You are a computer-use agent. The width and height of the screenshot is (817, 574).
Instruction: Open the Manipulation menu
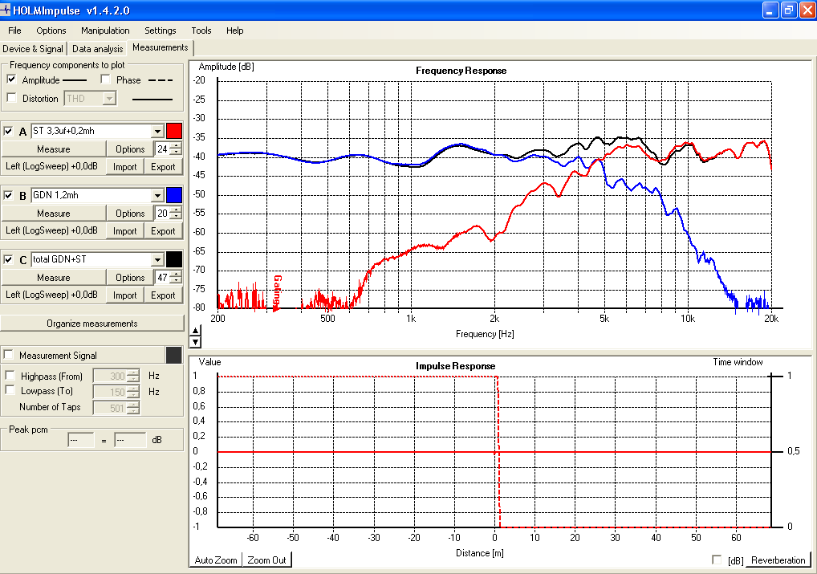(105, 31)
